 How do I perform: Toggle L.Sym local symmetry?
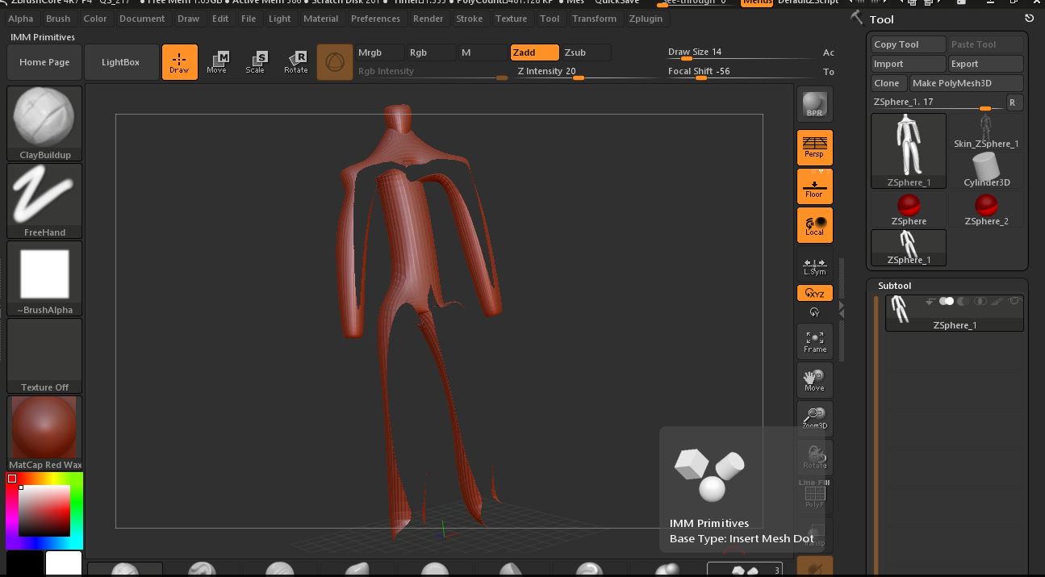814,265
